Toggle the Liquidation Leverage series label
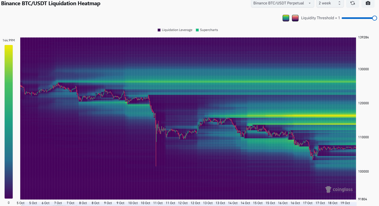This screenshot has height=206, width=379. coord(177,30)
